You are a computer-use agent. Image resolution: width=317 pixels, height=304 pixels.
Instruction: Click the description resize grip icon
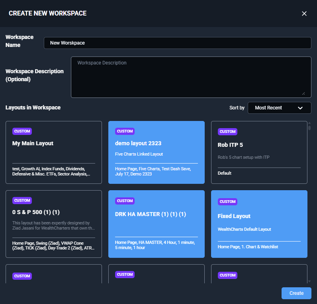click(x=303, y=94)
